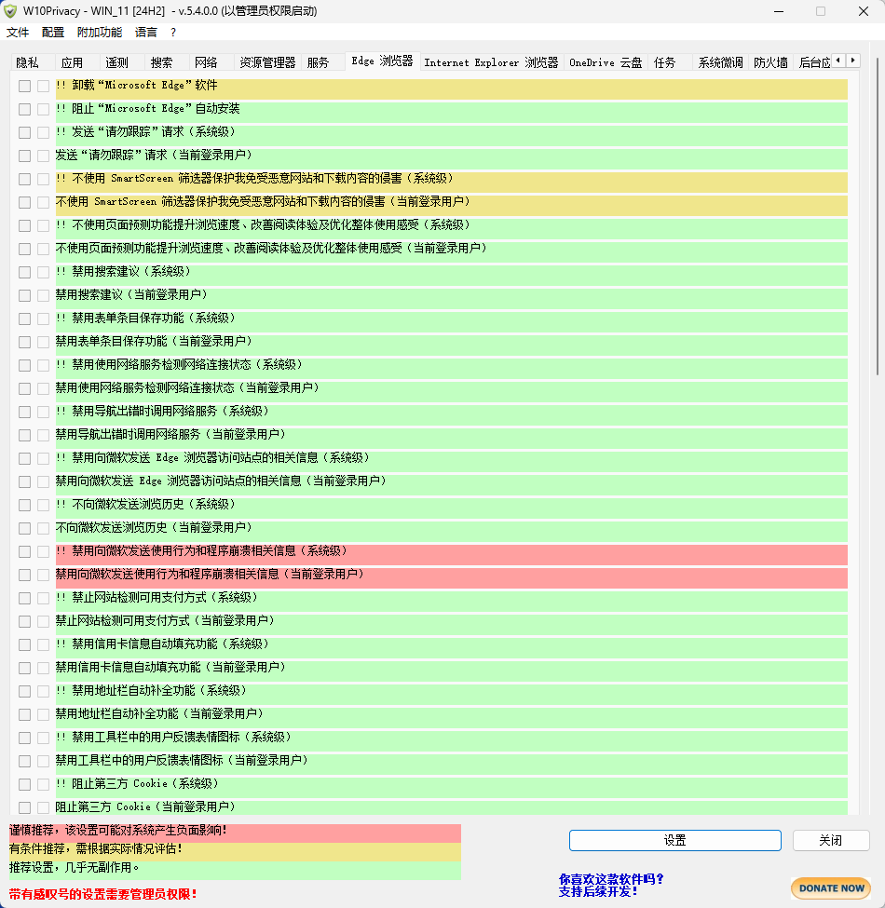Switch to the OneDrive 云盘 tab
885x908 pixels.
[x=606, y=62]
